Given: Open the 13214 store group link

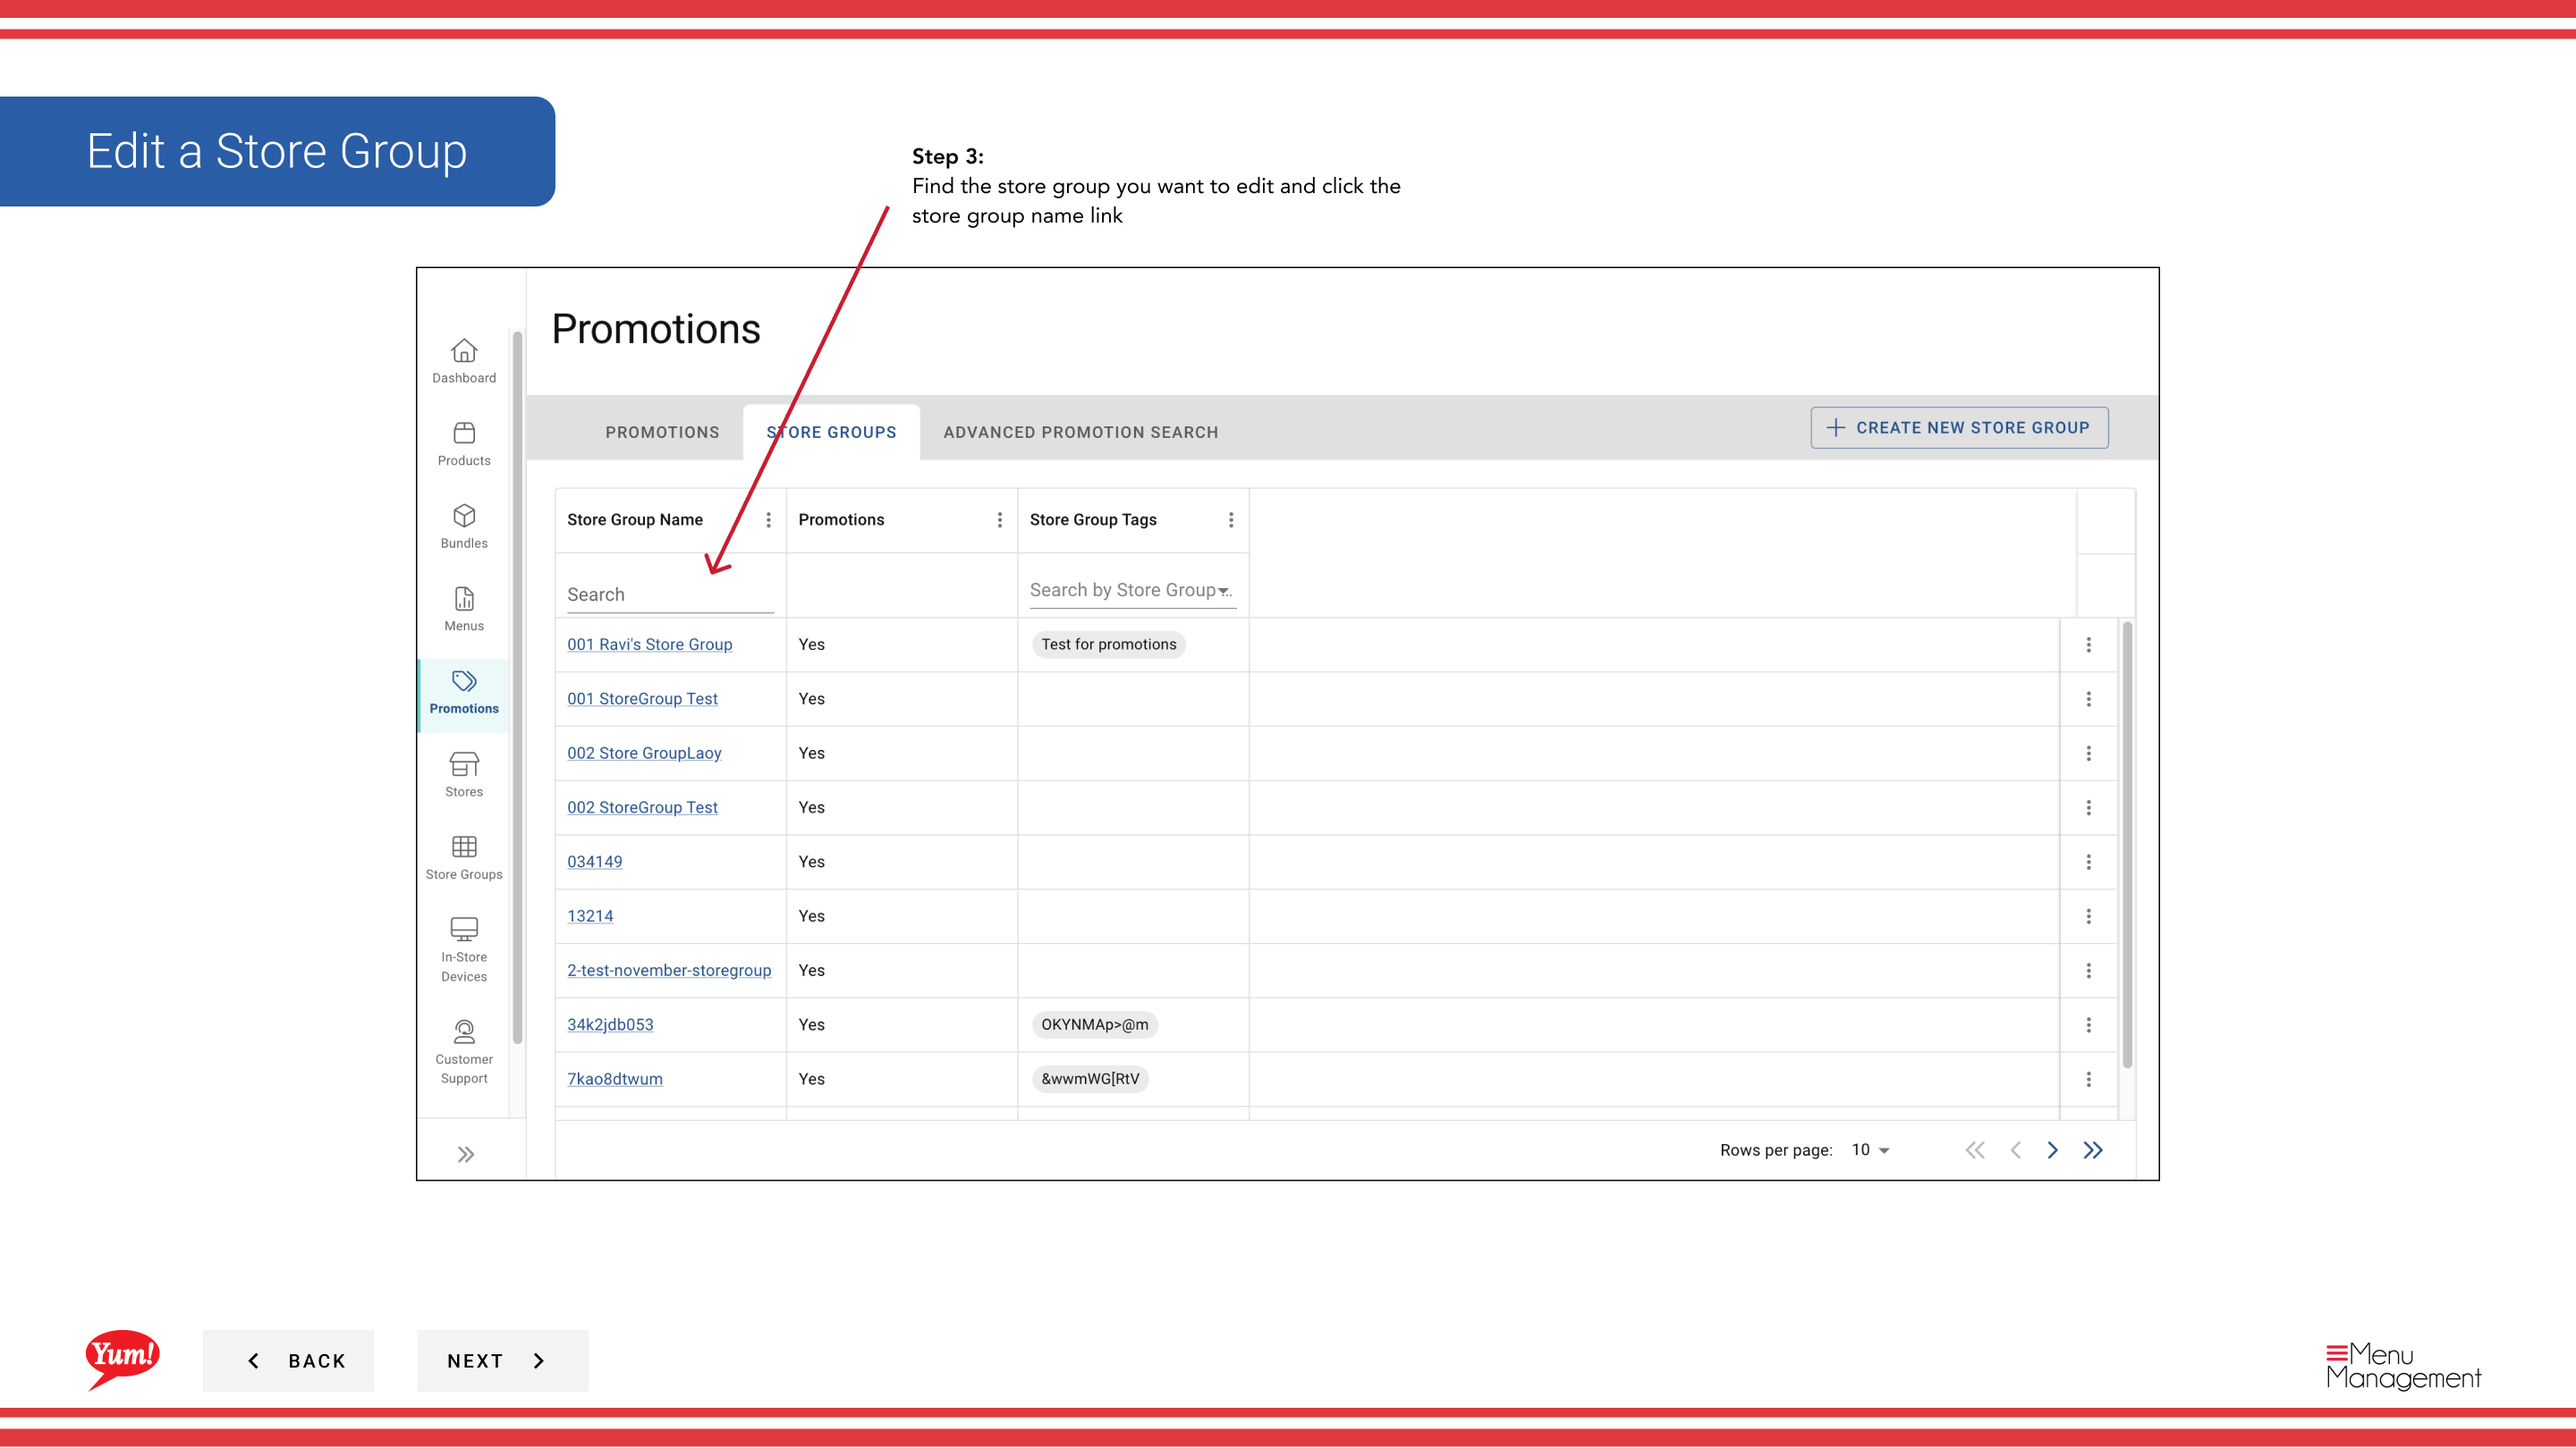Looking at the screenshot, I should (590, 916).
